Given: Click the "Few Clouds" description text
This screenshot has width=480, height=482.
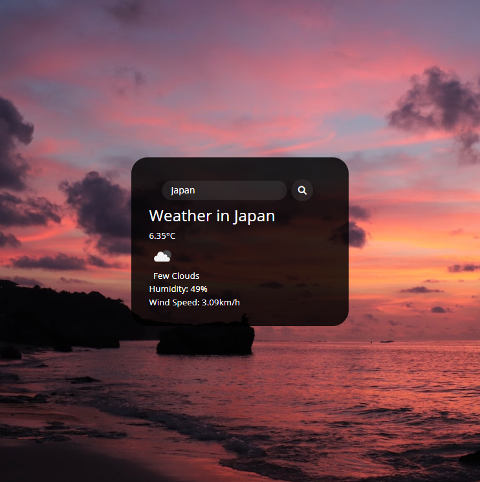Looking at the screenshot, I should 177,276.
